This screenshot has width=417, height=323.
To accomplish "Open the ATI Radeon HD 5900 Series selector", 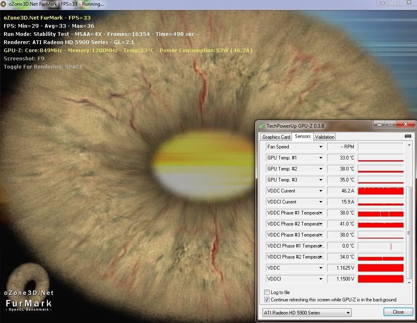I will [x=307, y=313].
